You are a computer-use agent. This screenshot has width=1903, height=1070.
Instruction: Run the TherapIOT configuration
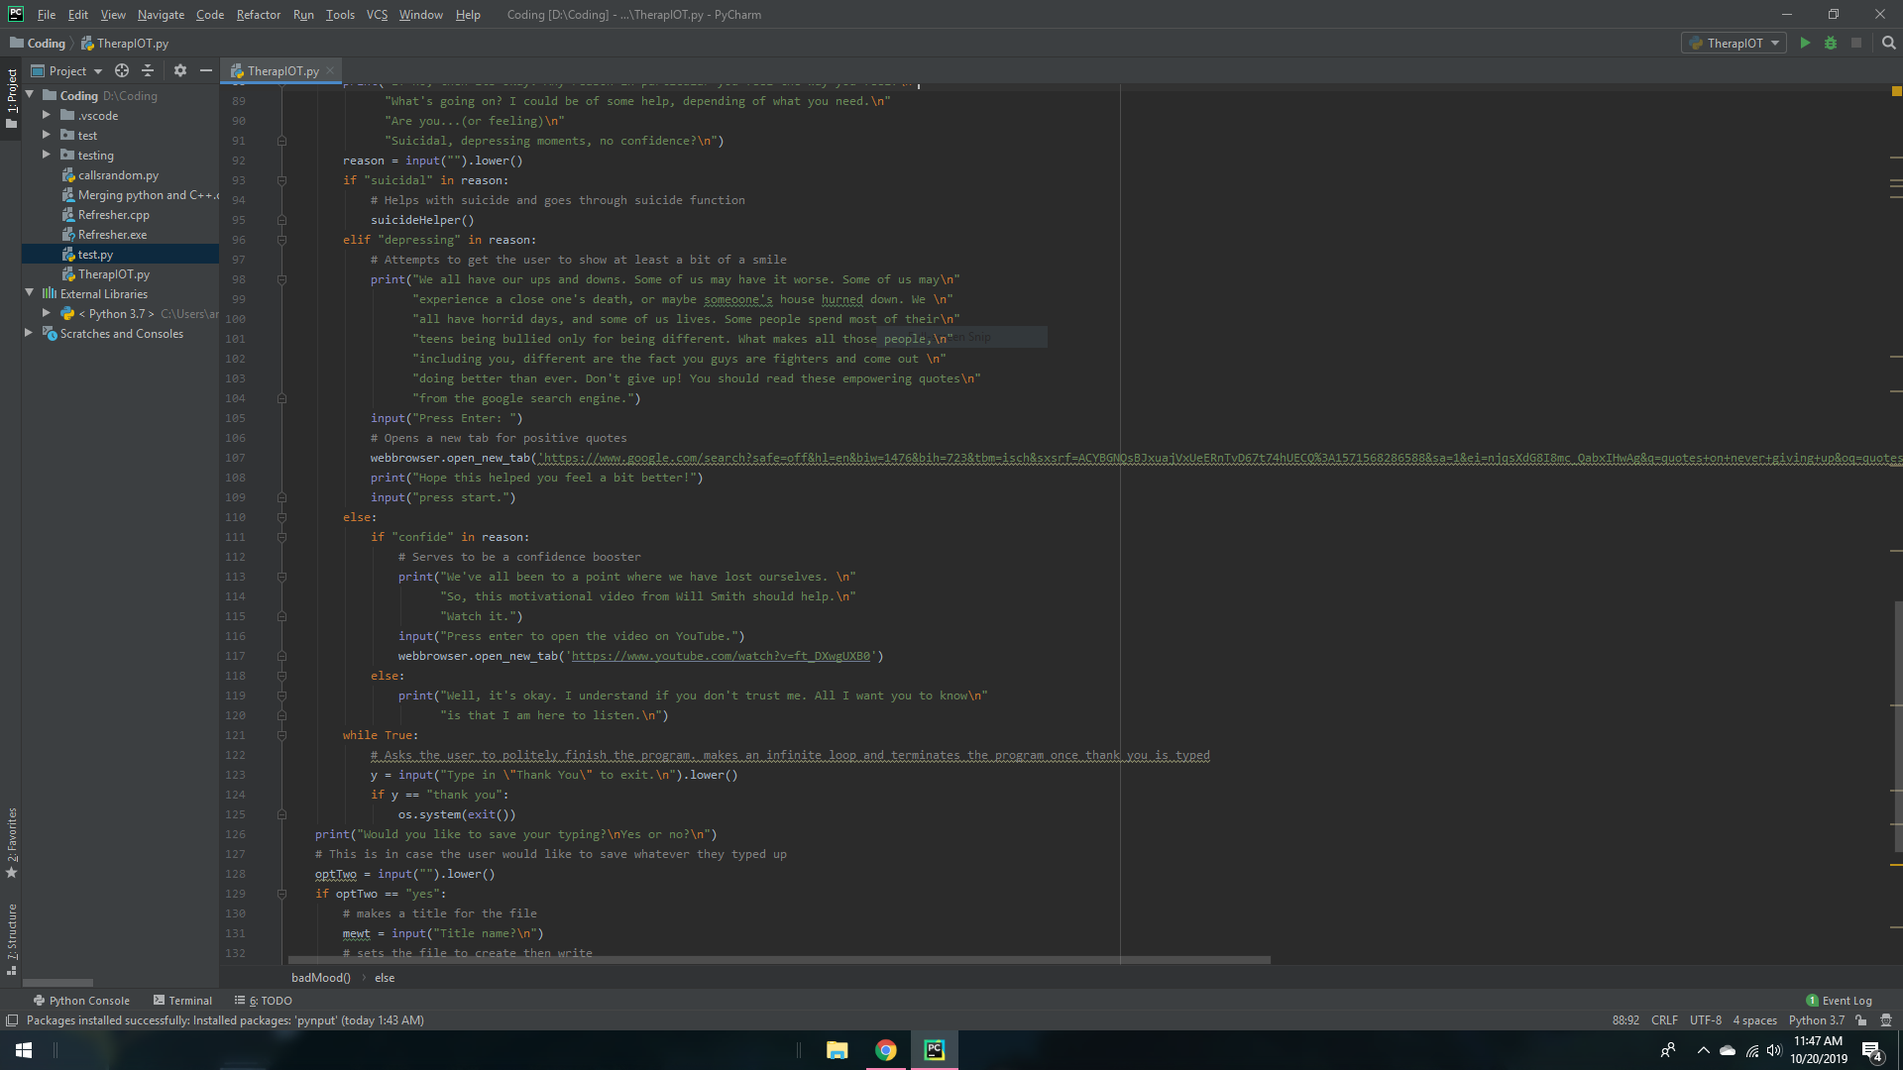coord(1805,43)
